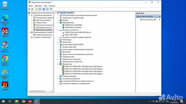
Task: Expand Просмотр событий node
Action: pyautogui.click(x=32, y=20)
